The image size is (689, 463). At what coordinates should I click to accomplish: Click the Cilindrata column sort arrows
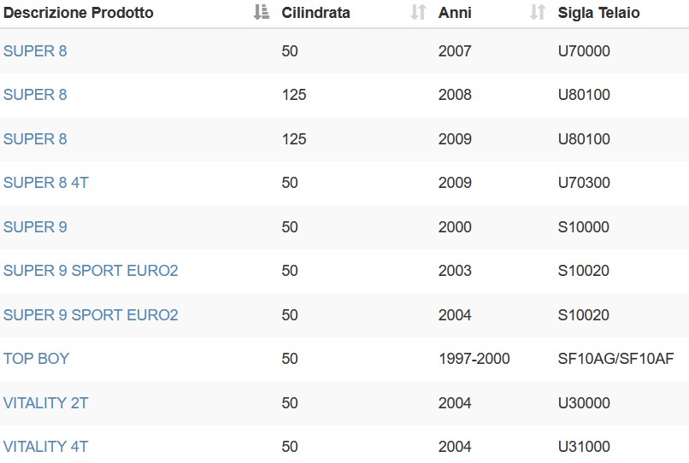point(418,12)
